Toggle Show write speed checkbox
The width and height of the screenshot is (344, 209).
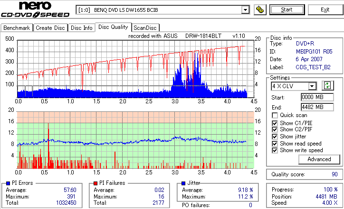point(275,150)
